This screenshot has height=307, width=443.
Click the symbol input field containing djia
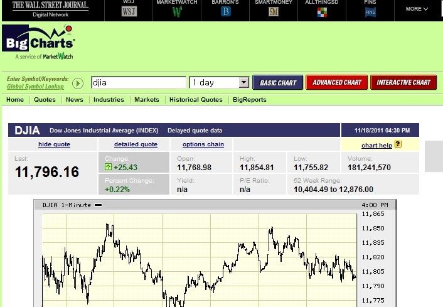point(139,82)
